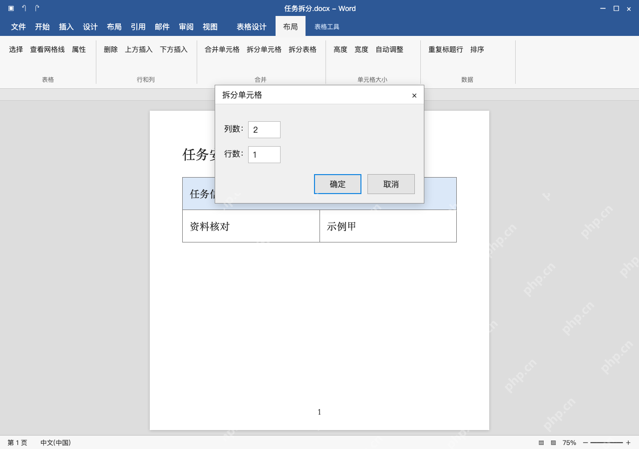Confirm with the 确定 button
Screen dimensions: 639x449
tap(337, 184)
